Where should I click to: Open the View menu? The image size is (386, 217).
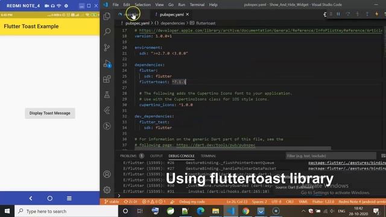tap(159, 5)
